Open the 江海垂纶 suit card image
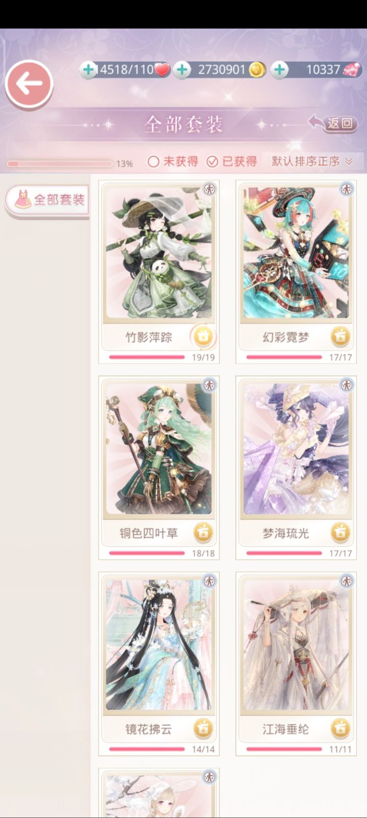Viewport: 367px width, 818px height. (296, 645)
